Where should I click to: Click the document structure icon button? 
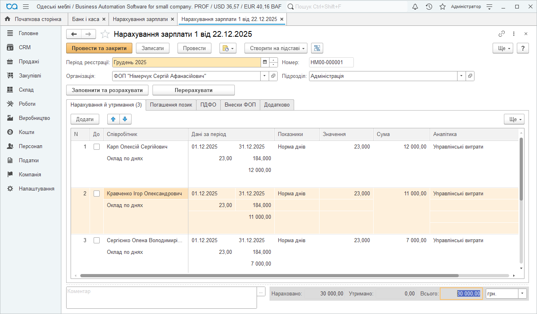[x=317, y=48]
